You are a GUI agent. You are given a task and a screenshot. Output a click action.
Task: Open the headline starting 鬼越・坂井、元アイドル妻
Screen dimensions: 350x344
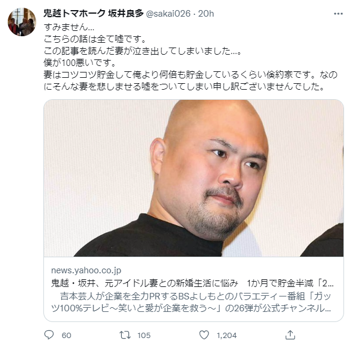193,283
